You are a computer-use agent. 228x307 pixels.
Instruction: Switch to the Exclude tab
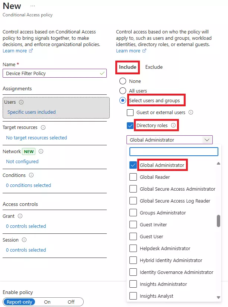(x=154, y=67)
